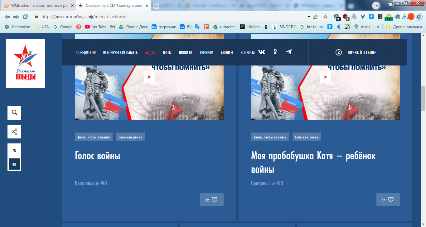This screenshot has width=426, height=227.
Task: Open the uBlock Origin extension icon
Action: tap(346, 17)
